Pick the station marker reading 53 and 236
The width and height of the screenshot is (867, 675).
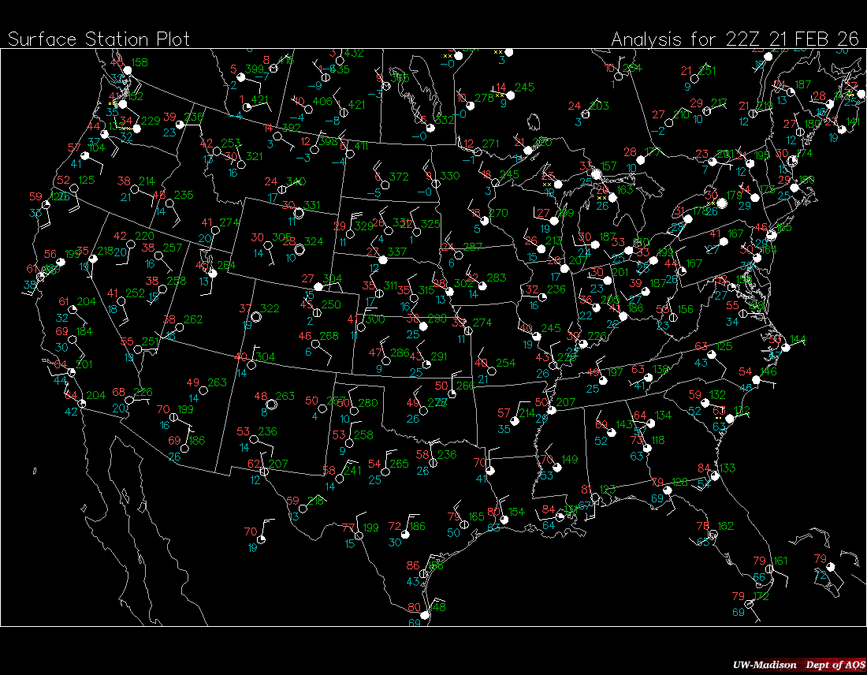tap(255, 439)
